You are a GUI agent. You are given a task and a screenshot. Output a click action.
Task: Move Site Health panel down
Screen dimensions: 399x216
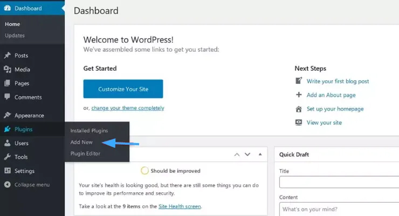(x=247, y=154)
